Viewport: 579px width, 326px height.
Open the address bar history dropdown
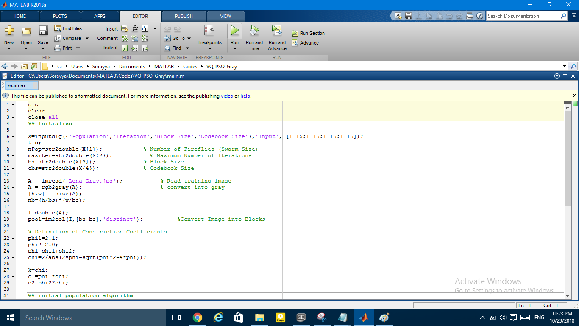tap(565, 66)
